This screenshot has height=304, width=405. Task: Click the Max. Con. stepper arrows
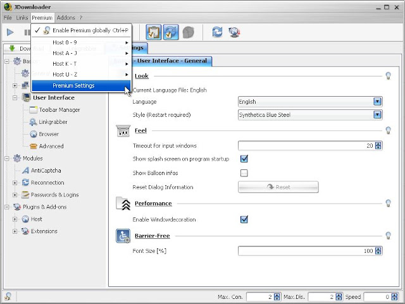coord(277,297)
